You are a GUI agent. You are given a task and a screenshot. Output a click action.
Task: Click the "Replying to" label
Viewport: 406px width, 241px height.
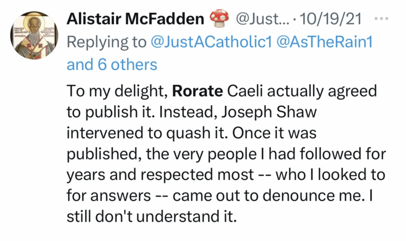click(x=107, y=42)
